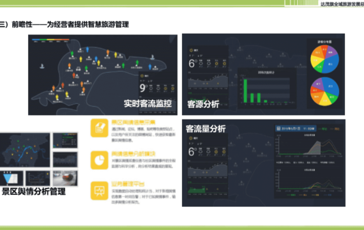
Task: Open the blue funnel chart thumbnail
Action: pos(11,178)
